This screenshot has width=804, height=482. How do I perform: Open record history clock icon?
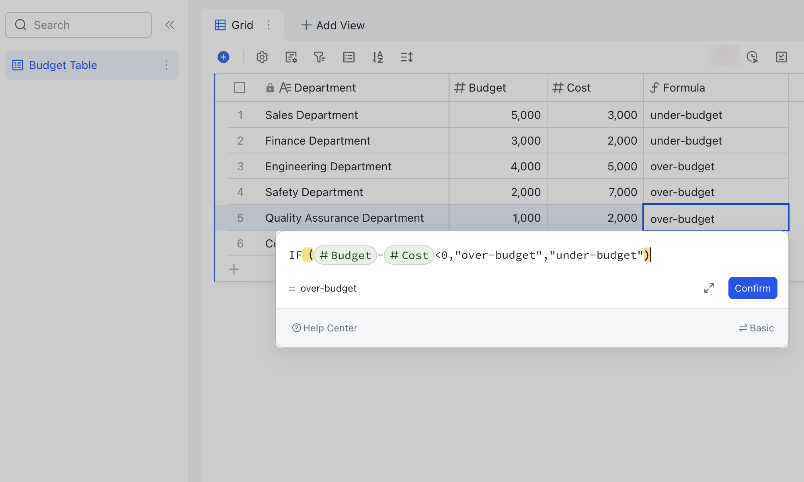click(752, 57)
